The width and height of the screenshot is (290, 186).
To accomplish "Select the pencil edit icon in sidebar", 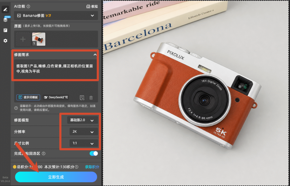I will [5, 9].
